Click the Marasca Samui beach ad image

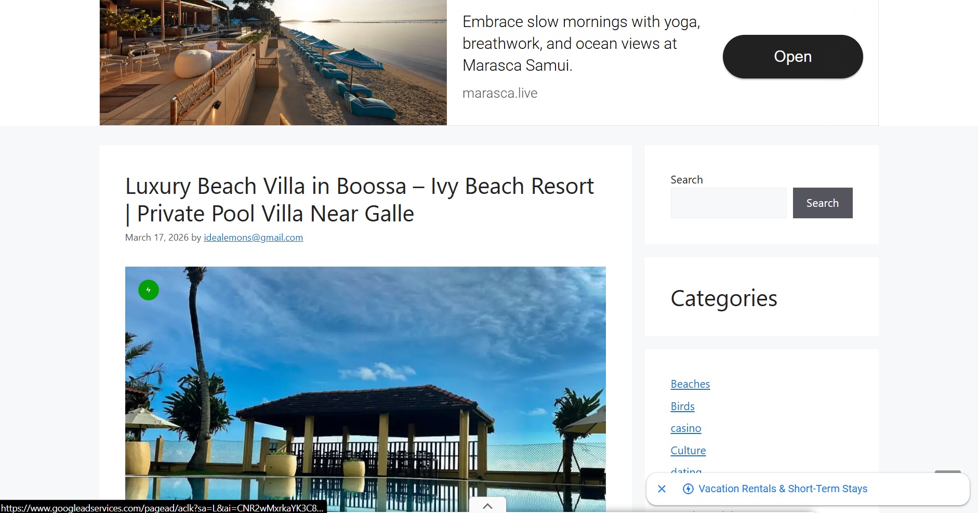tap(273, 62)
